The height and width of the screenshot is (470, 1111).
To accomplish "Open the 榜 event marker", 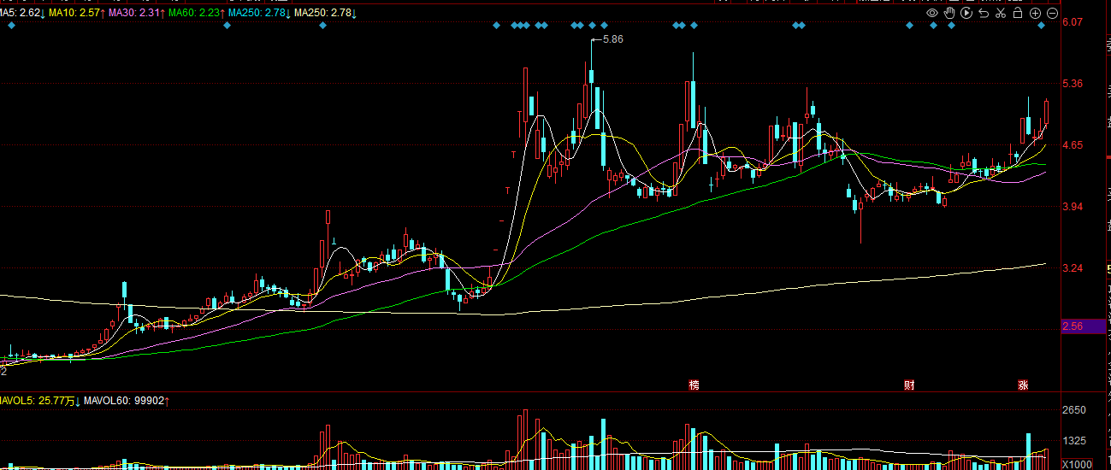I will 694,385.
